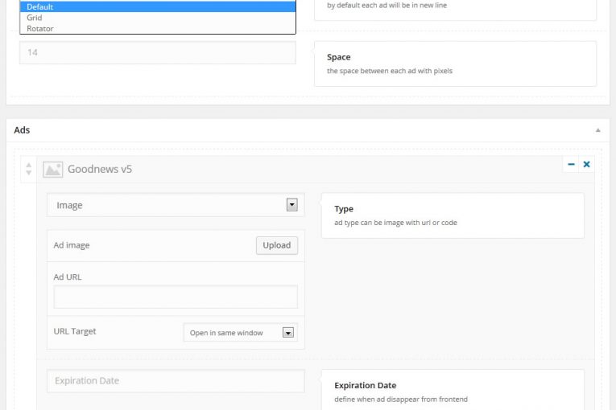Remove the Goodnews v5 ad with X icon

pyautogui.click(x=586, y=164)
